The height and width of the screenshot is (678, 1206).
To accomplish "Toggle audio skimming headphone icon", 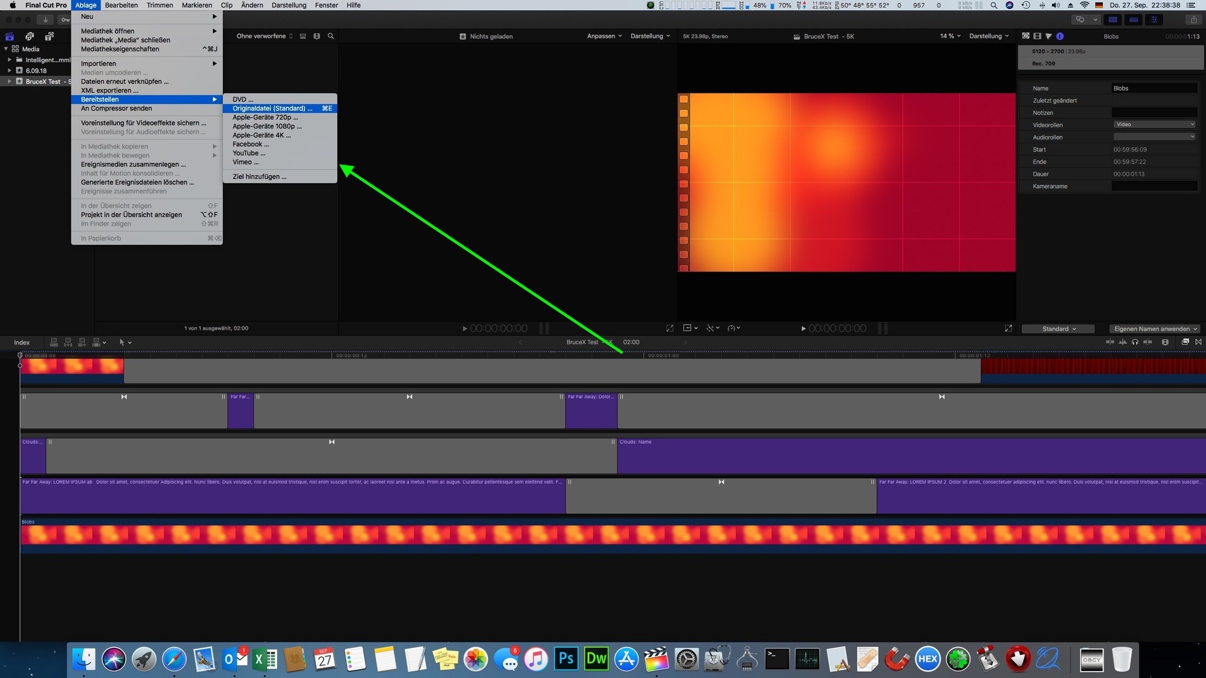I will [x=1135, y=342].
